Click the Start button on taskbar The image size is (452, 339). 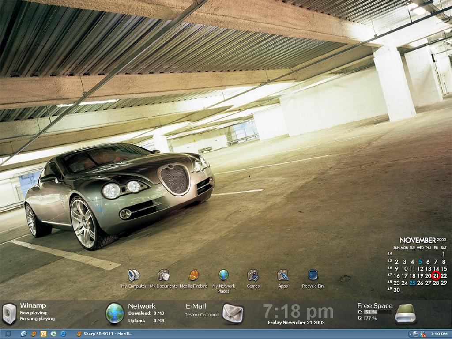8,334
